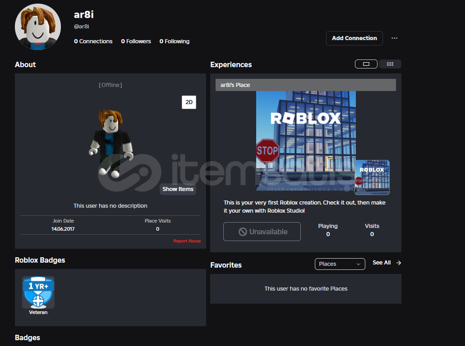The width and height of the screenshot is (465, 346).
Task: Switch Experiences to slideshow view
Action: point(366,64)
